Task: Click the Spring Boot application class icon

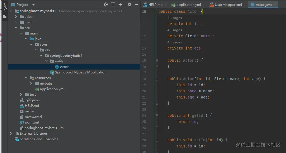Action: pyautogui.click(x=52, y=72)
